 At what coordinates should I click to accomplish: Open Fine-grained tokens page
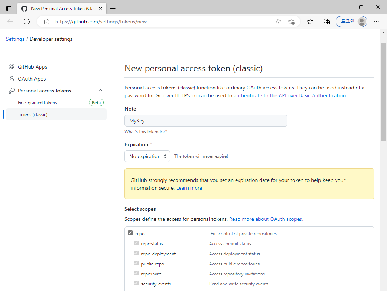[x=37, y=103]
